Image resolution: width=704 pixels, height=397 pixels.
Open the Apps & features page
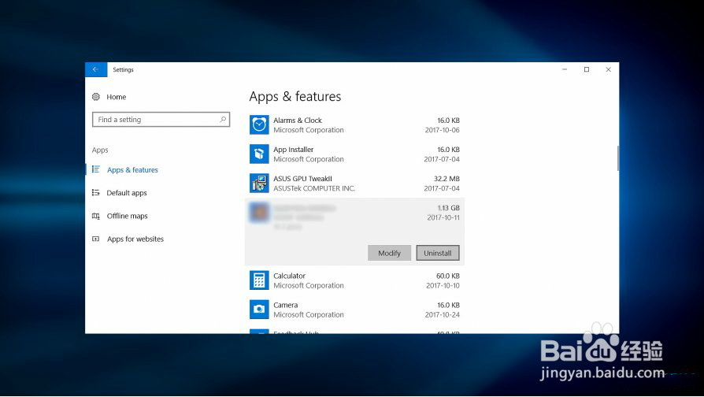click(x=132, y=170)
